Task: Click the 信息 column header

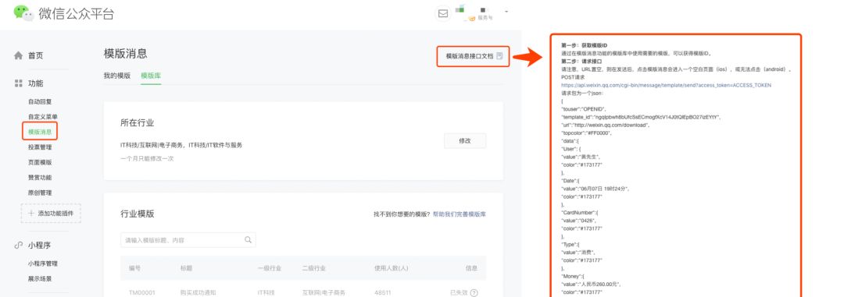Action: pyautogui.click(x=471, y=268)
